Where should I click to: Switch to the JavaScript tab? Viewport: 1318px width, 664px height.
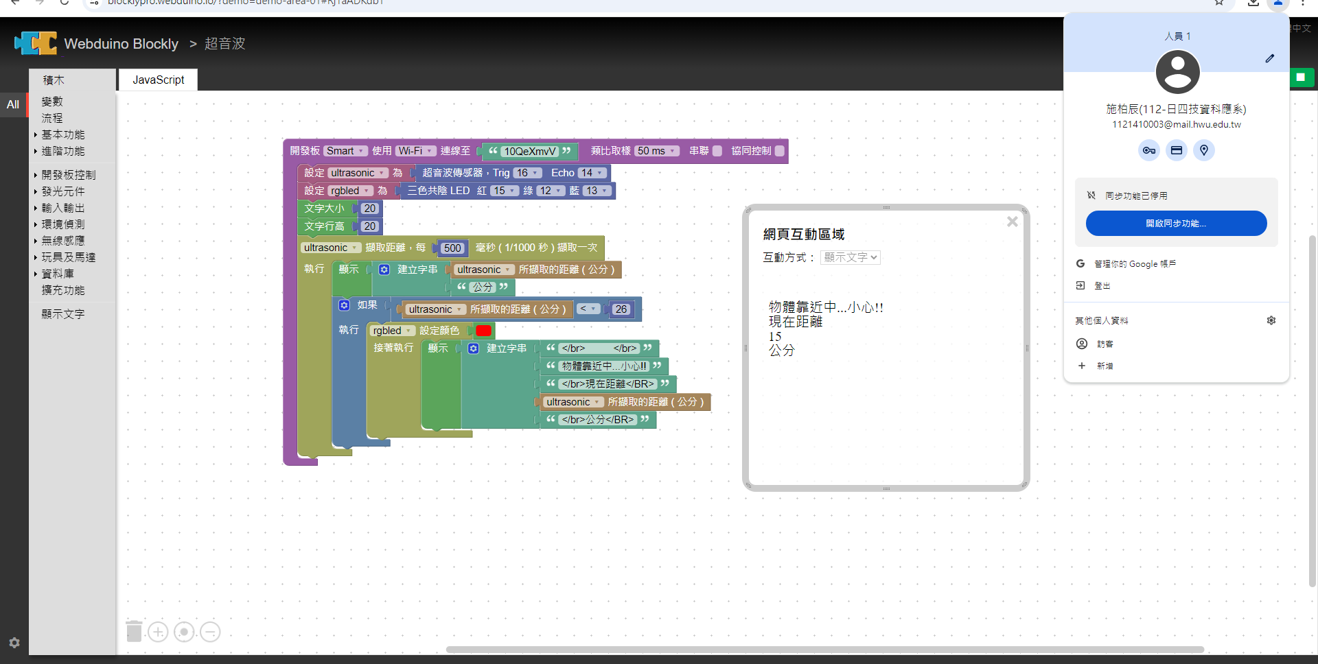(x=158, y=80)
